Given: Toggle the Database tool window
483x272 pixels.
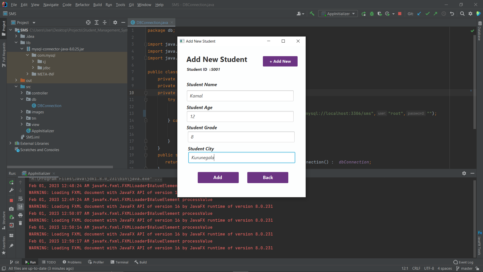Looking at the screenshot, I should [x=479, y=31].
